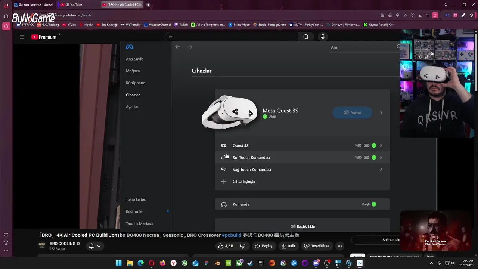This screenshot has width=478, height=269.
Task: Focus the YouTube search box
Action: pyautogui.click(x=232, y=37)
